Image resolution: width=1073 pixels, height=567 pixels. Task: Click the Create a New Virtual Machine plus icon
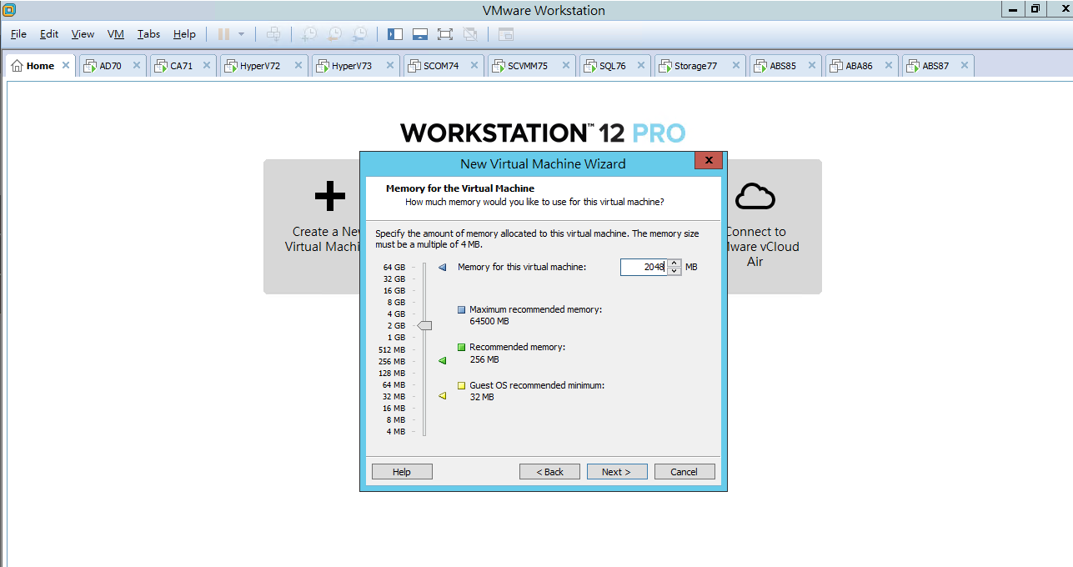point(330,196)
